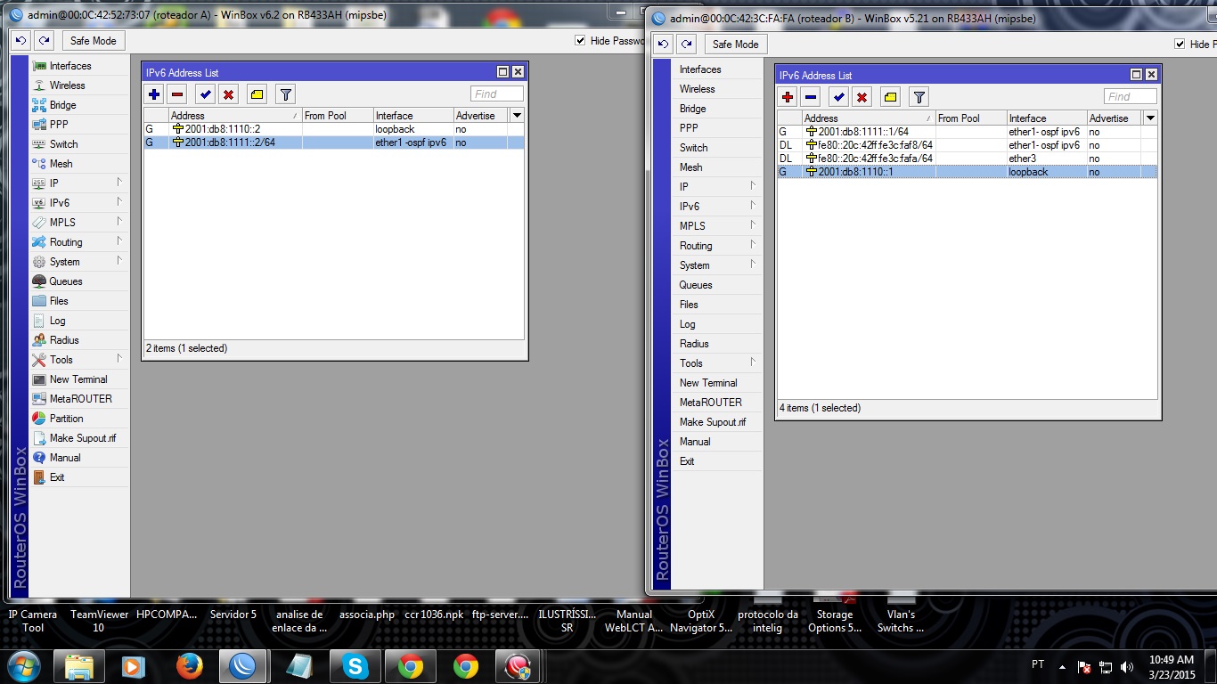Click the Filter funnel icon in roteador A list
The width and height of the screenshot is (1217, 684).
[285, 94]
